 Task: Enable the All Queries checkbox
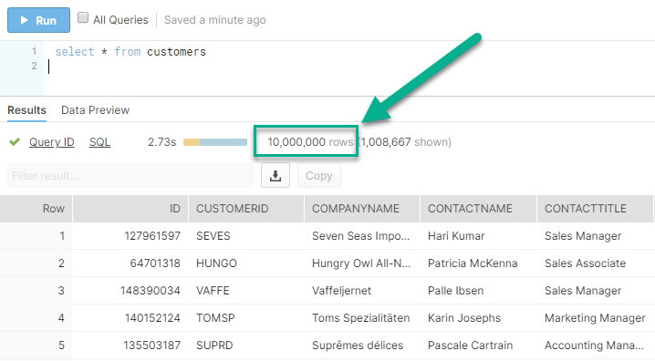coord(83,17)
